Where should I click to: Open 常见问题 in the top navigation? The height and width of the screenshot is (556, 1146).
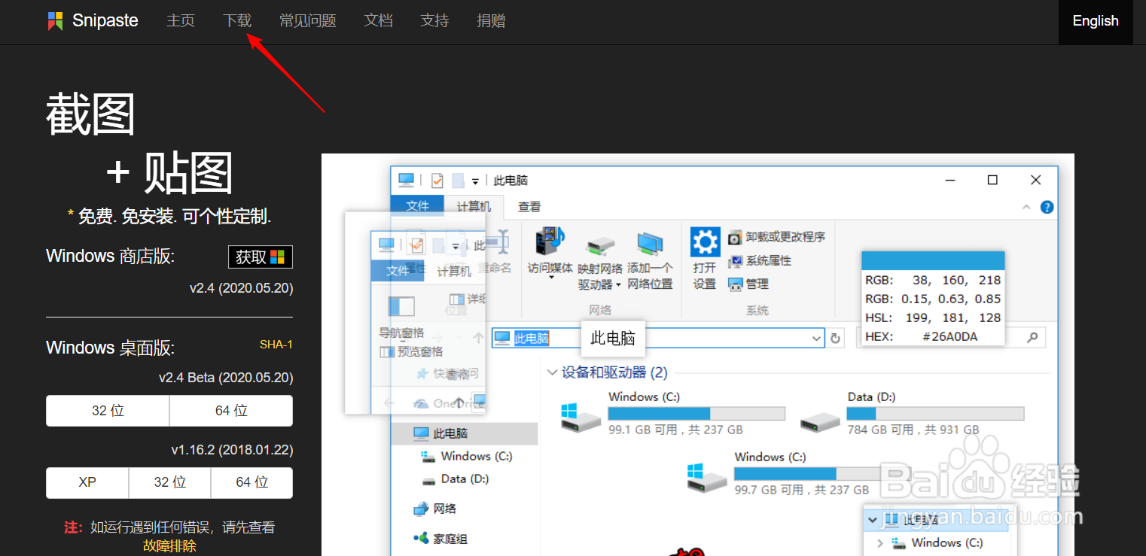308,21
